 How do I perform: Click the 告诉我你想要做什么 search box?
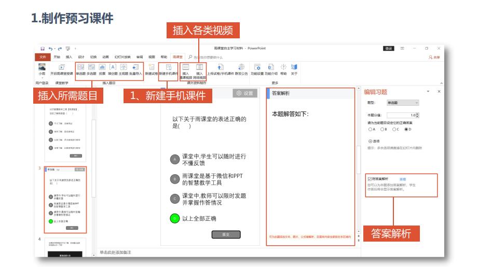pyautogui.click(x=209, y=57)
